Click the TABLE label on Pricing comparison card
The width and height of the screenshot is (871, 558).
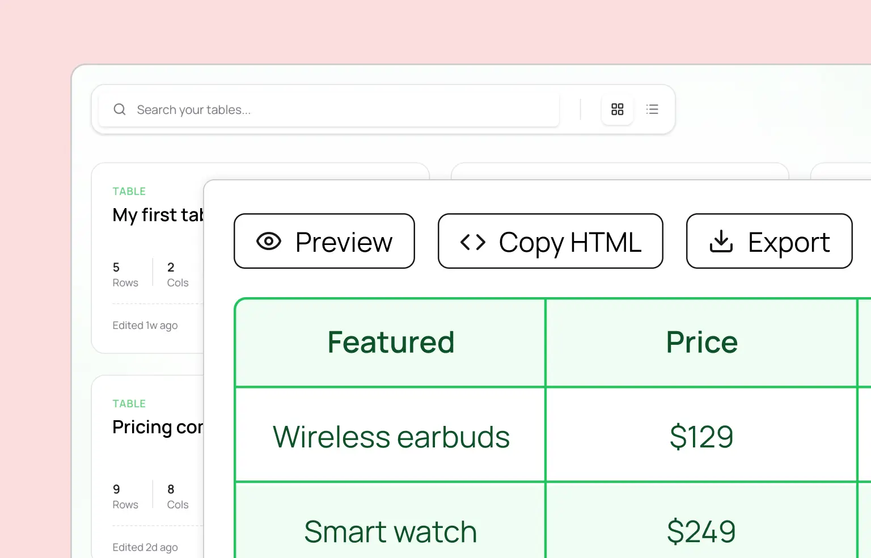[129, 403]
